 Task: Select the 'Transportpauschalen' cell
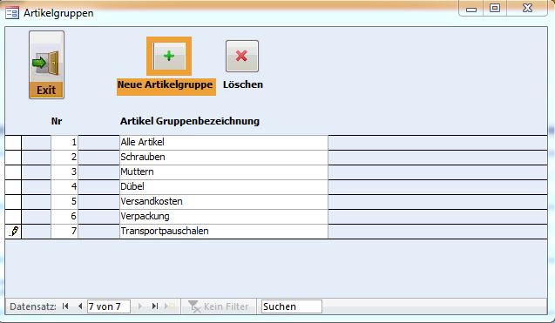224,232
